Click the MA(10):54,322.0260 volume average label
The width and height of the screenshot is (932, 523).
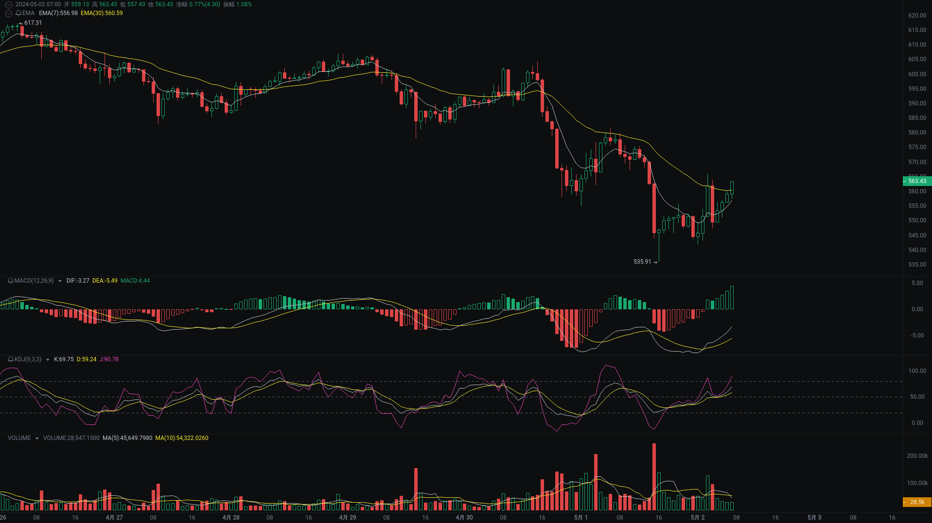(182, 438)
